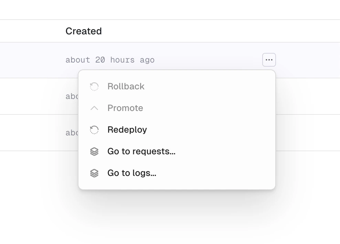Click the Promote menu entry

click(x=125, y=108)
